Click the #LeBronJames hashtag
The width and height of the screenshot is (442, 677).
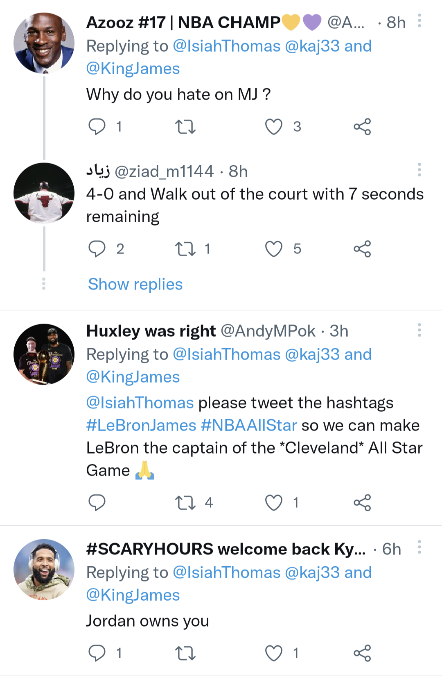pos(140,425)
